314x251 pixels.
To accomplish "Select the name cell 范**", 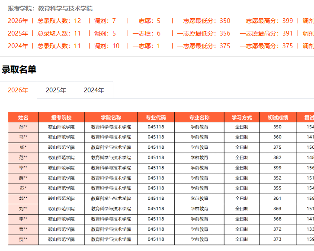I will [x=23, y=158].
